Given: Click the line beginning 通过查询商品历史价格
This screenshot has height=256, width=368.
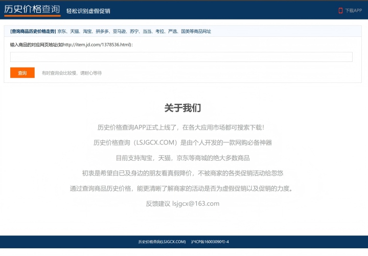Looking at the screenshot, I should (x=181, y=188).
